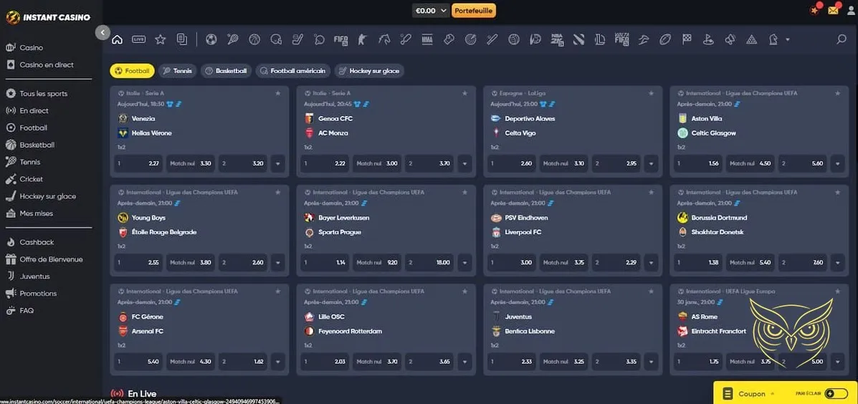Bet on Arsenal FC win at 1.62
The width and height of the screenshot is (858, 404).
(x=243, y=361)
